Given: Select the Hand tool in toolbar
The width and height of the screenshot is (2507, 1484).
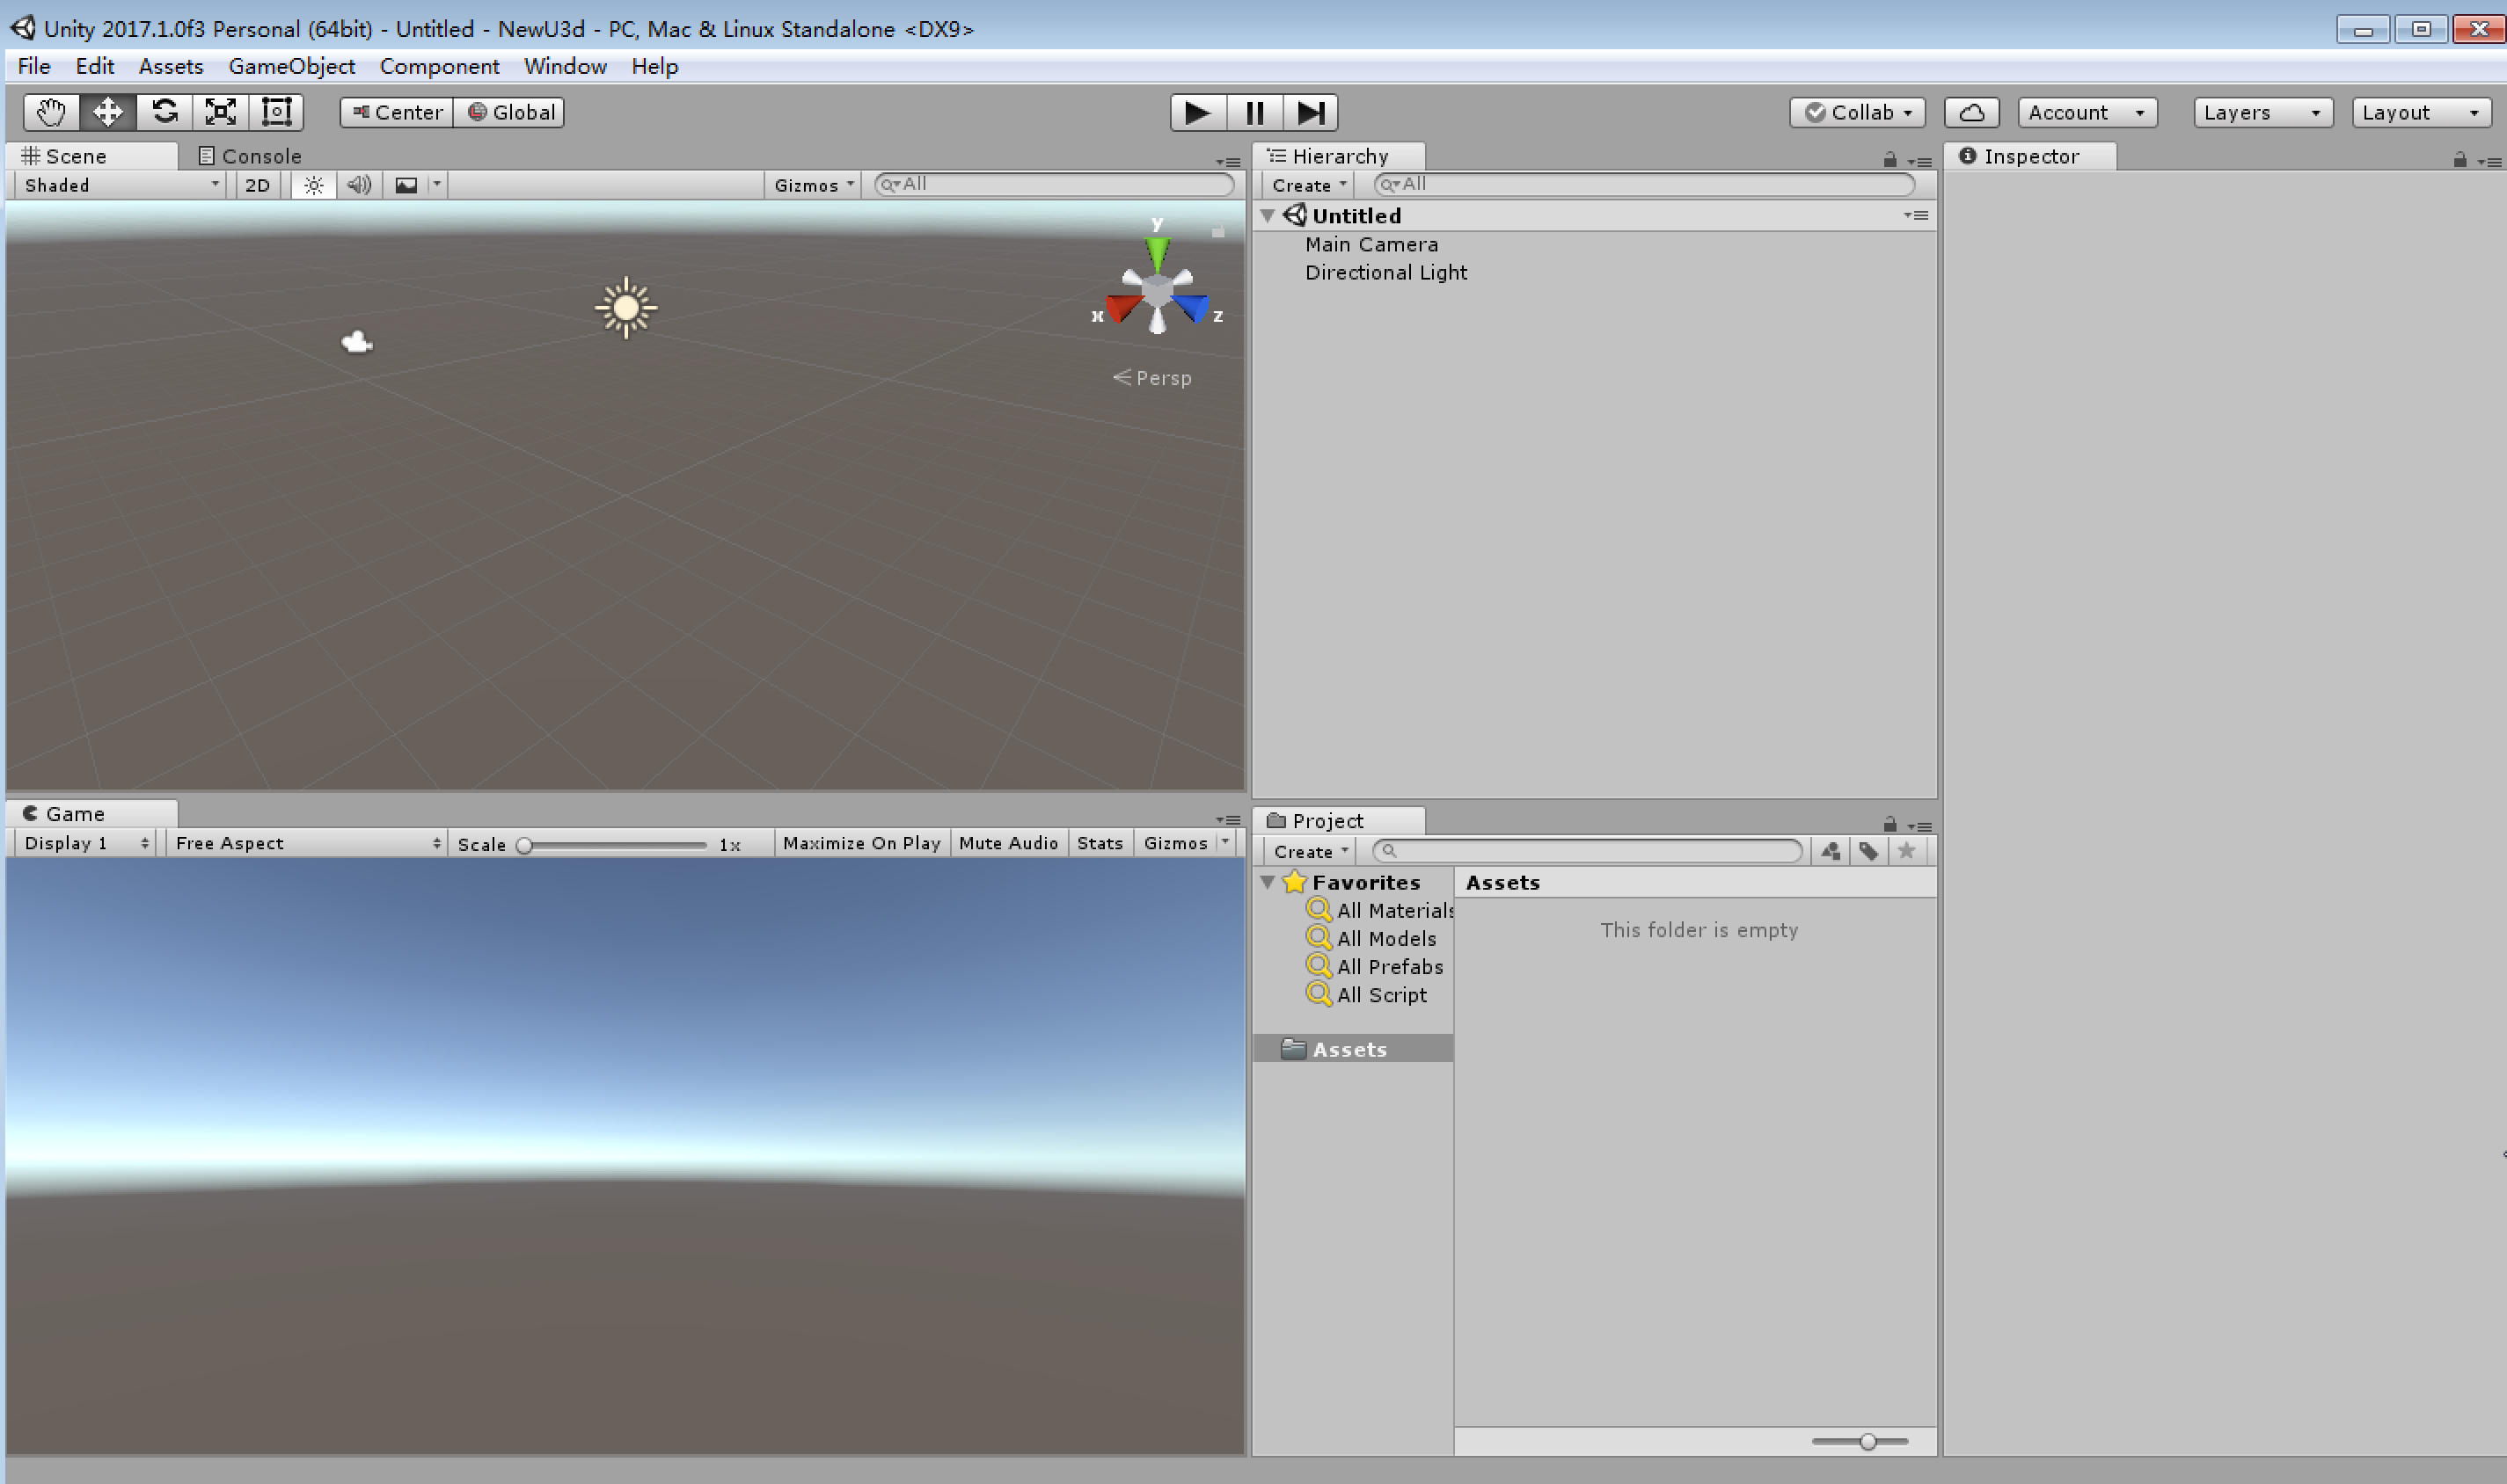Looking at the screenshot, I should (x=51, y=112).
